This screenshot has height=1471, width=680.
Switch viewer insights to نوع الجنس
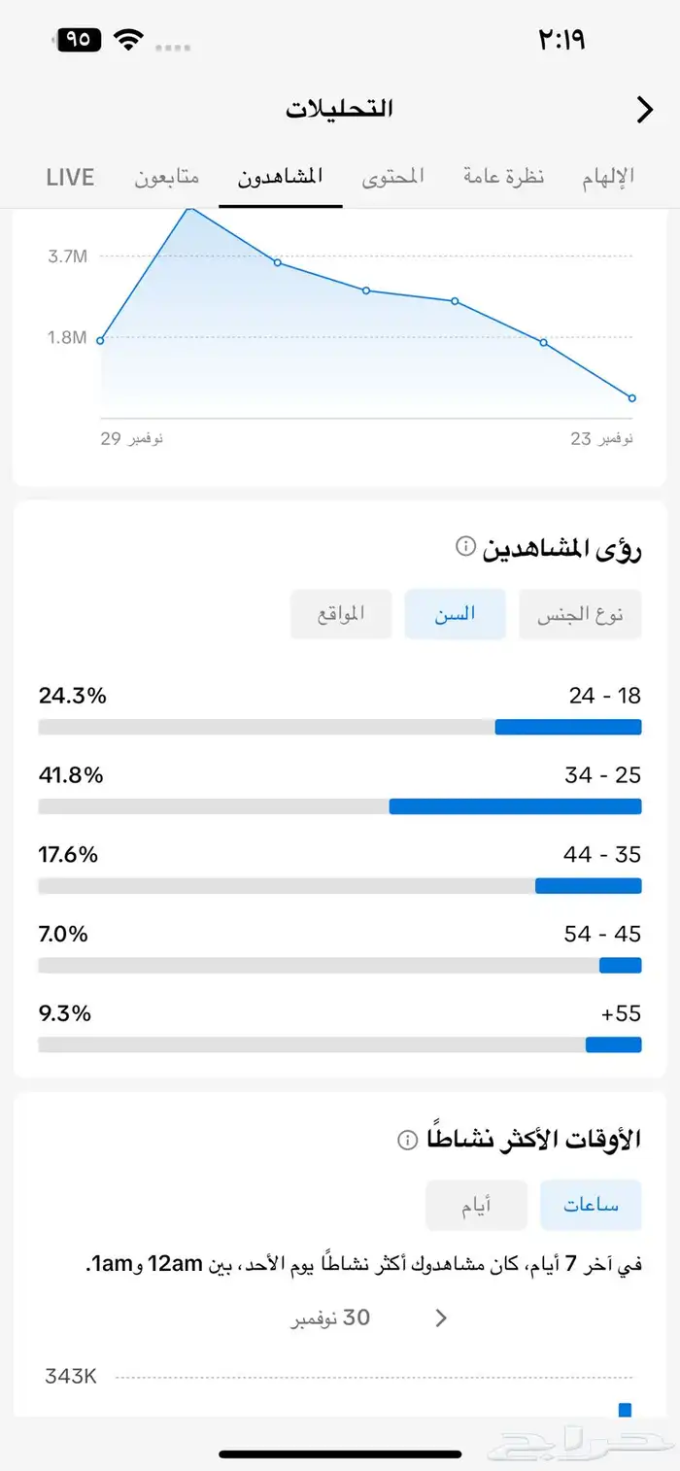[580, 613]
